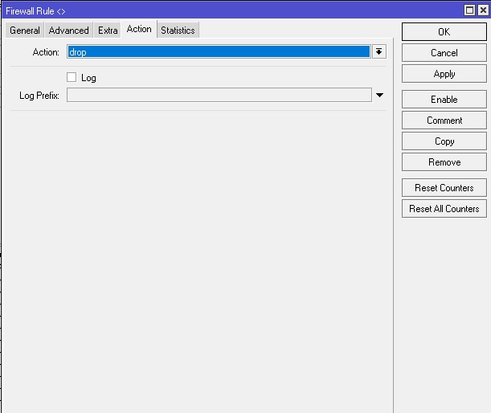The image size is (491, 413).
Task: Copy the firewall rule
Action: (444, 141)
